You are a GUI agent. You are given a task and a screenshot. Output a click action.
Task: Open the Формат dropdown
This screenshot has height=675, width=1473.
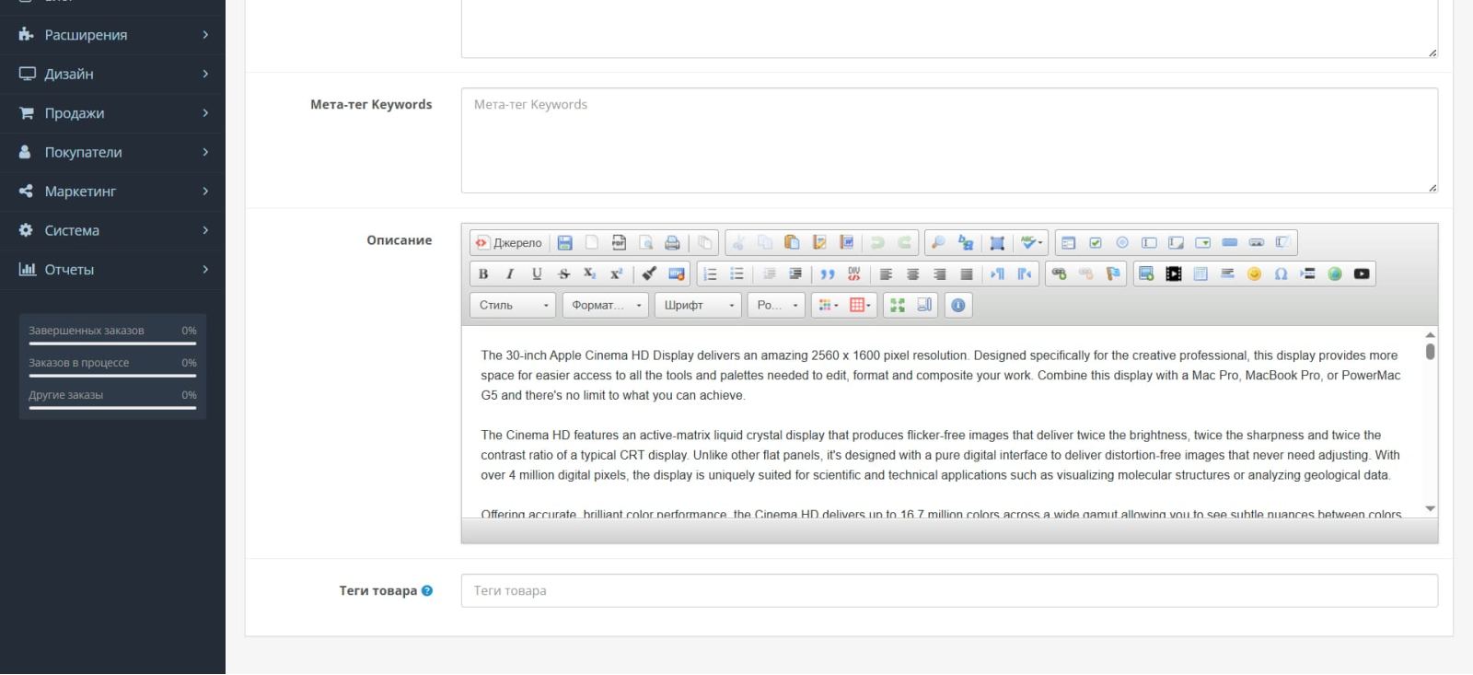[606, 306]
